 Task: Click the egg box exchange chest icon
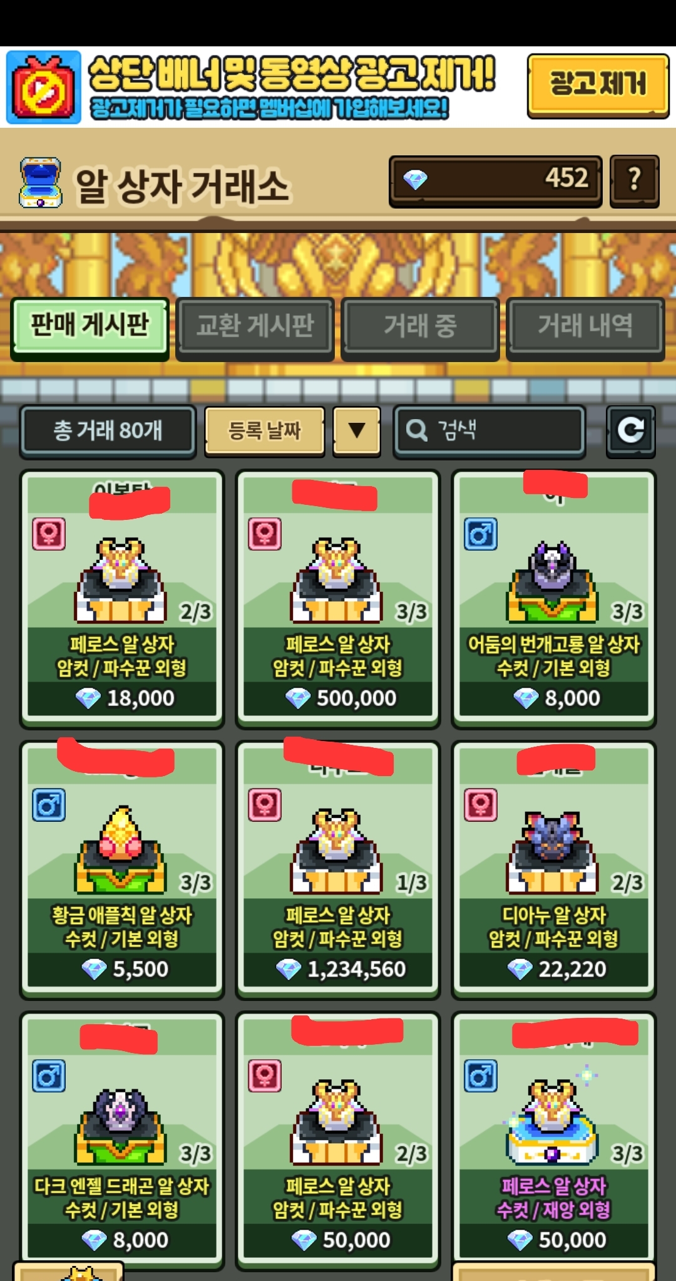pyautogui.click(x=40, y=182)
